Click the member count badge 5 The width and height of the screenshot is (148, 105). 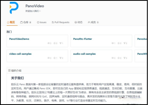pyautogui.click(x=98, y=22)
